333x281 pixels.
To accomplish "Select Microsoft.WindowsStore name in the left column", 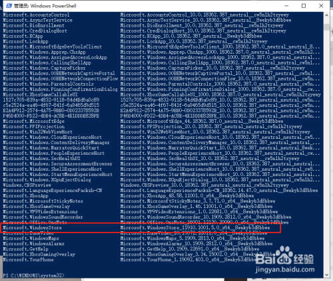I will click(33, 228).
